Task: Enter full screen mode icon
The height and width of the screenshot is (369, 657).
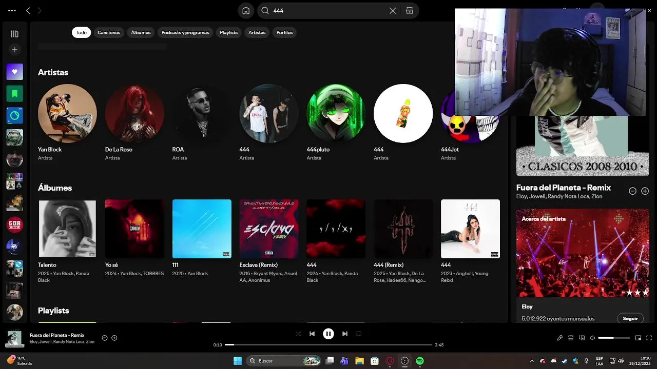Action: pyautogui.click(x=649, y=338)
